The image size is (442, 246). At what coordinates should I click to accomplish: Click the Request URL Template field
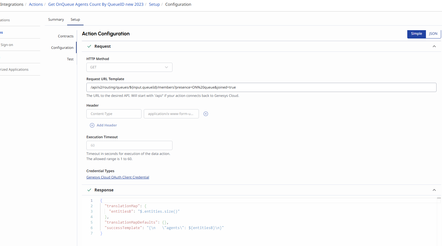261,87
